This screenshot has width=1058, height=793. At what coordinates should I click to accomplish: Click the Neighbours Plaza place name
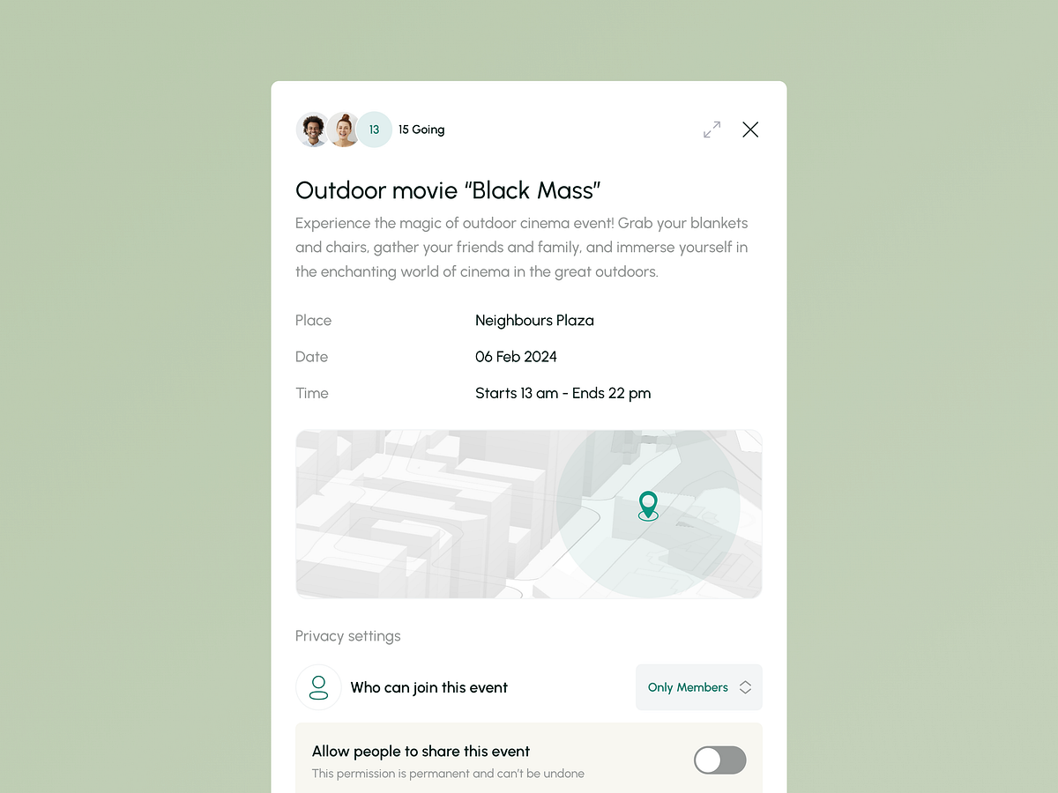point(534,320)
